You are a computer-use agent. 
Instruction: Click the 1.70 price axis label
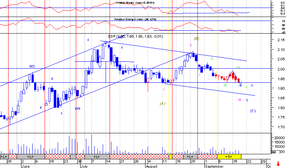pyautogui.click(x=281, y=127)
